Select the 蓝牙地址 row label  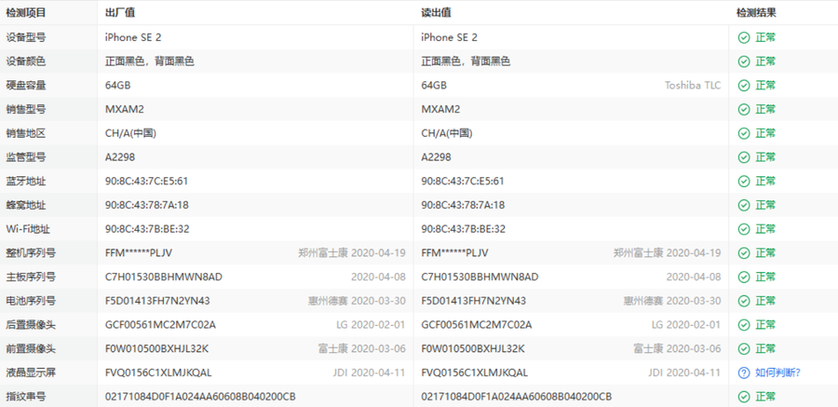[x=26, y=182]
